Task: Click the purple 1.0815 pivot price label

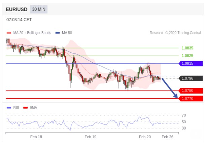Action: point(191,63)
